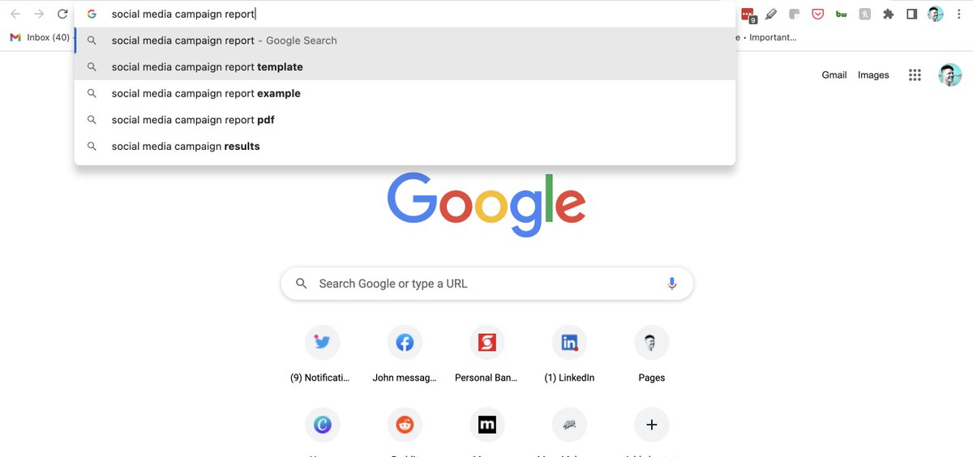973x457 pixels.
Task: Select the 'social media campaign report template' suggestion
Action: coord(208,67)
